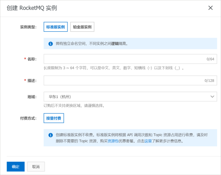
Task: Click the info icon beside billing notice
Action: (x=51, y=135)
